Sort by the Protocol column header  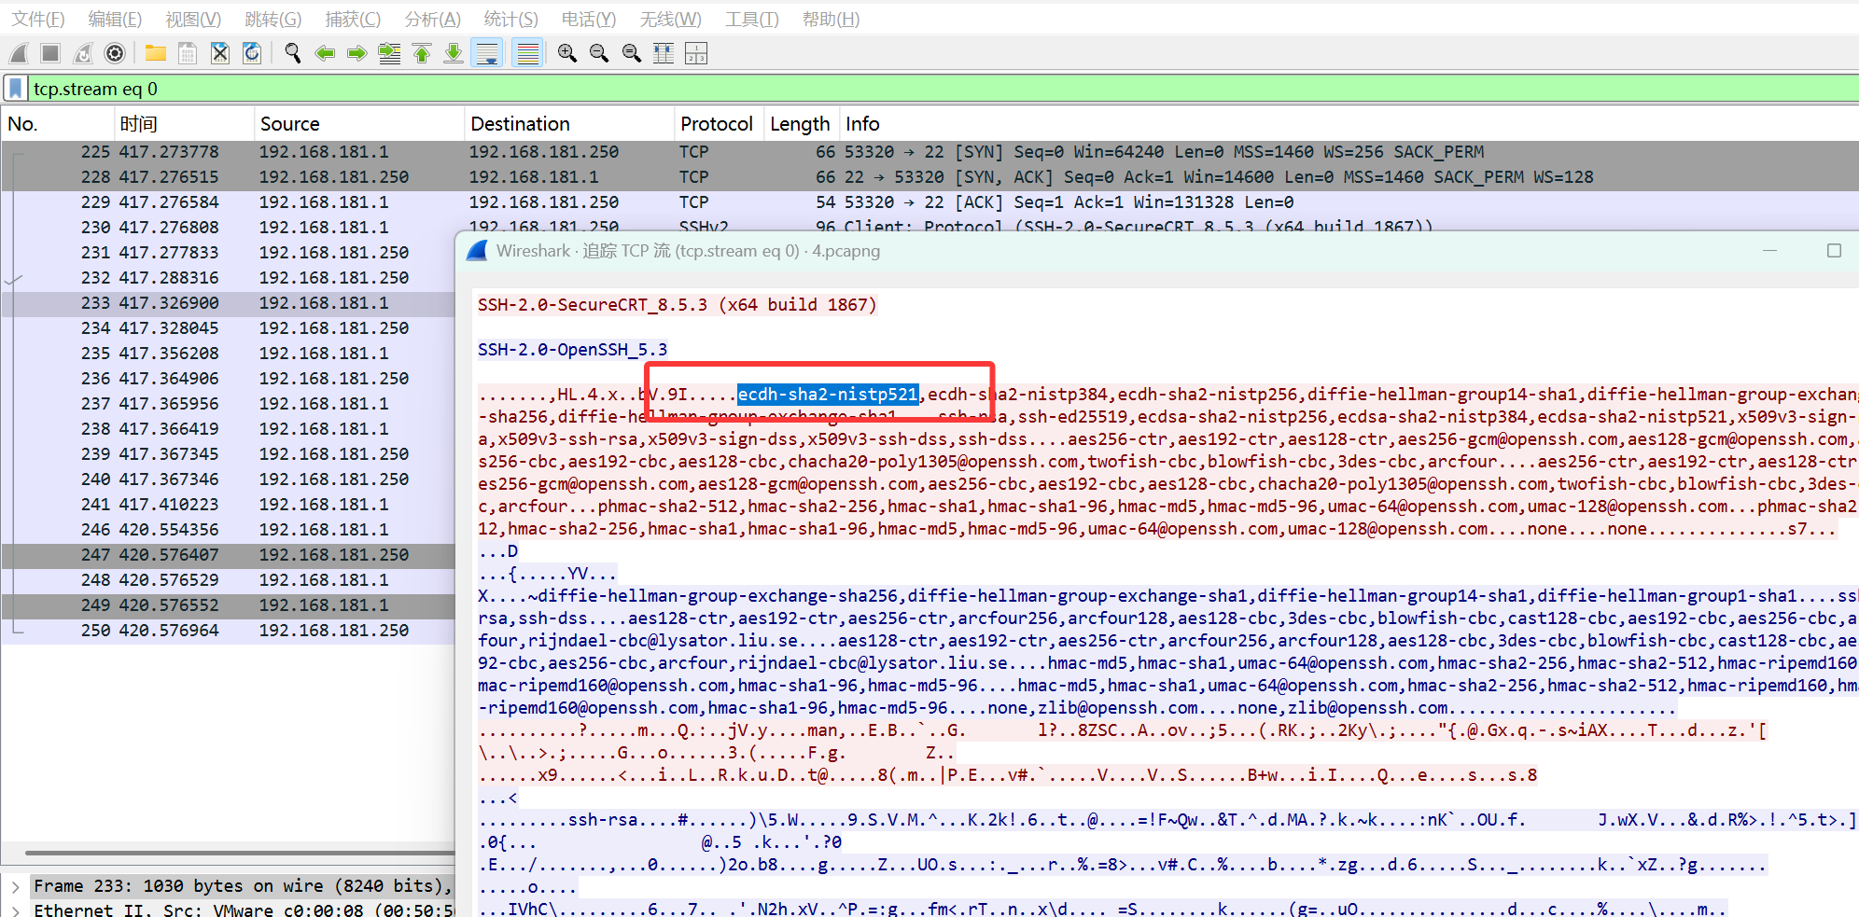716,124
